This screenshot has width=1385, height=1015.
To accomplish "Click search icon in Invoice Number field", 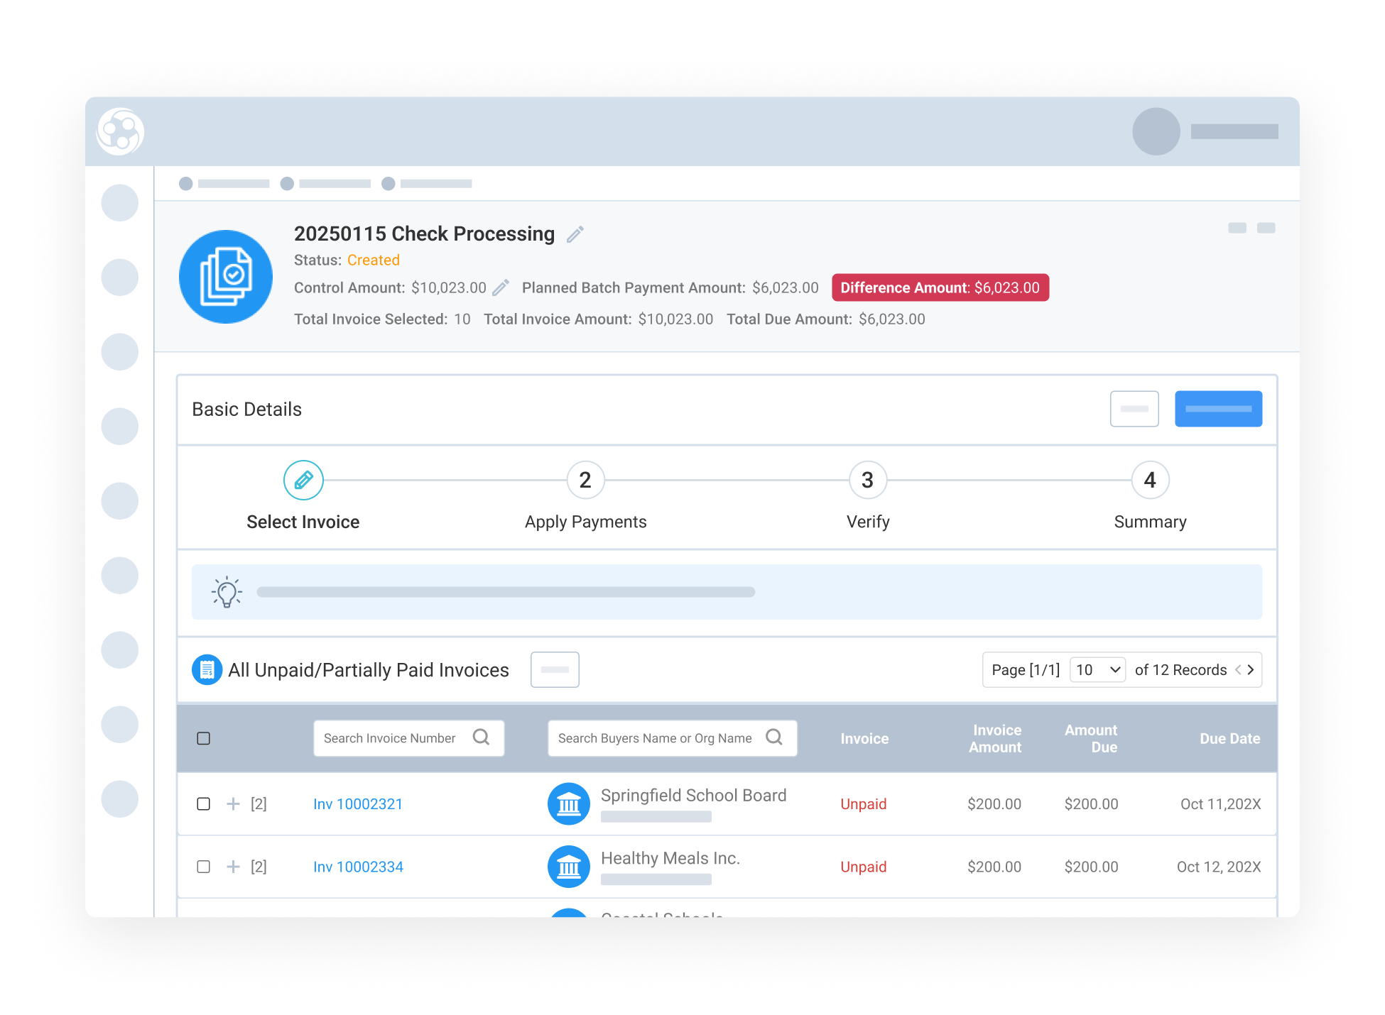I will coord(481,737).
